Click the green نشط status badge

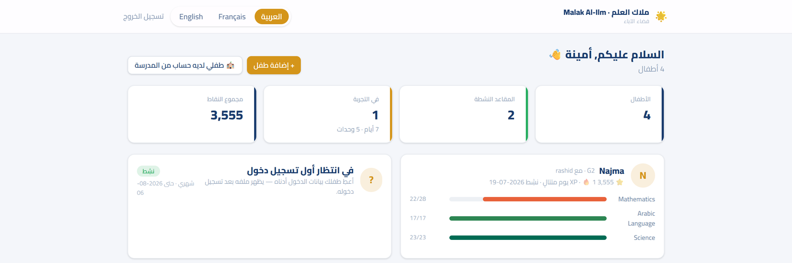click(148, 171)
